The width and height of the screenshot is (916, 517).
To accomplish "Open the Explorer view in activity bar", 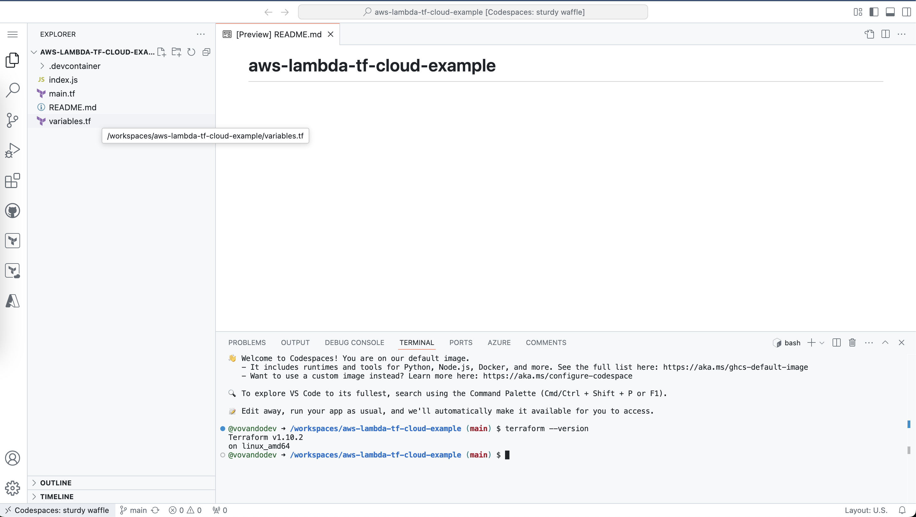I will pyautogui.click(x=13, y=60).
